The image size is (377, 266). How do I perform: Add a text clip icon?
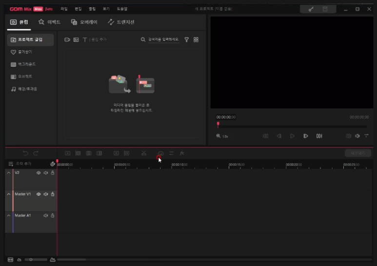click(85, 39)
